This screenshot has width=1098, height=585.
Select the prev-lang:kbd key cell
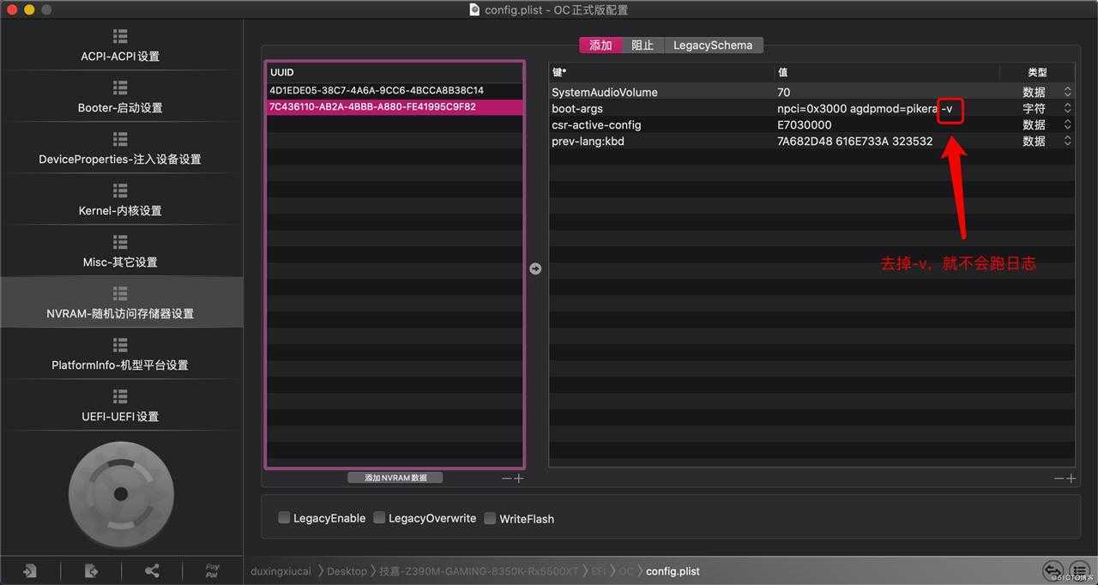661,141
